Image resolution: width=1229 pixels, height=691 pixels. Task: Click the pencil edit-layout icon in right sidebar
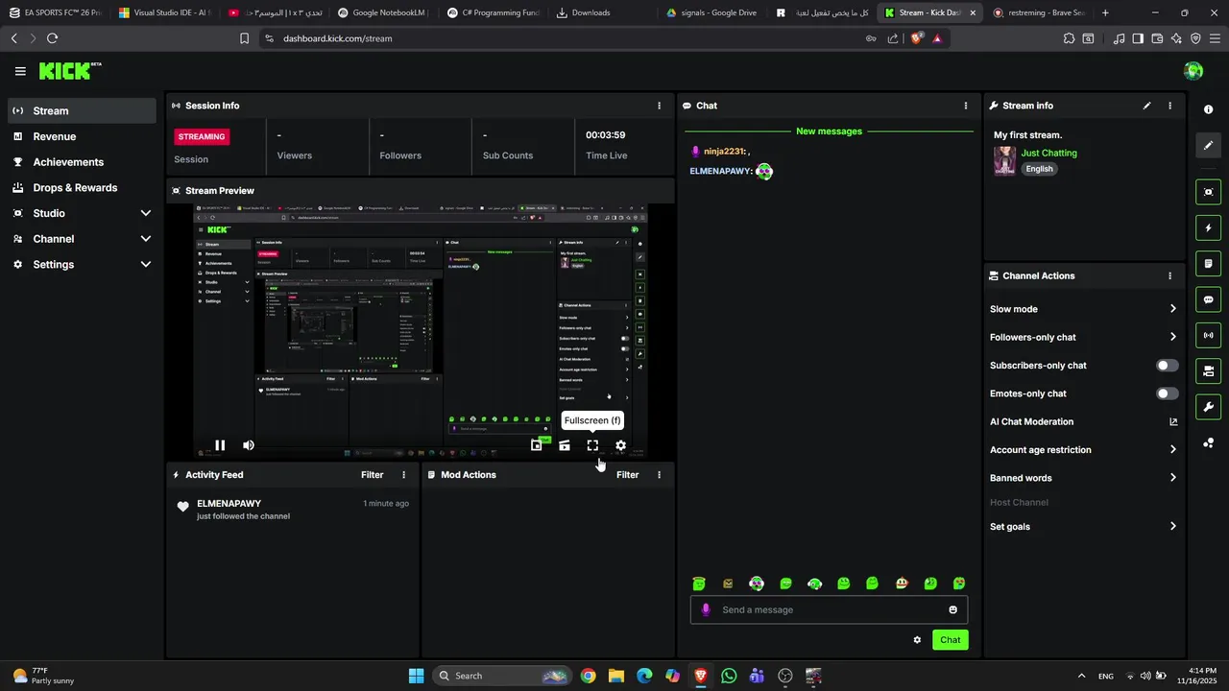click(x=1209, y=146)
